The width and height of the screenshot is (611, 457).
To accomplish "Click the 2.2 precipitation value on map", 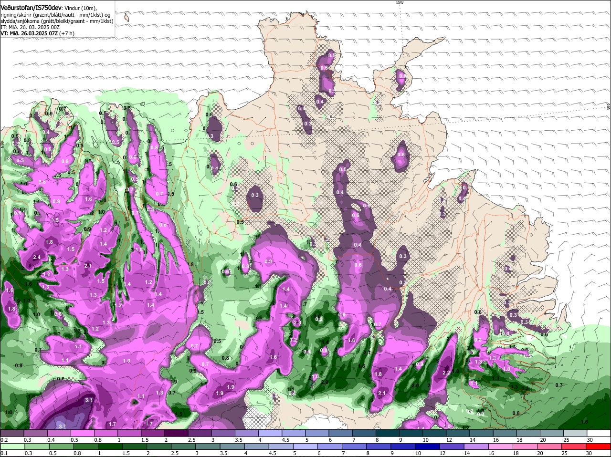I will click(447, 373).
